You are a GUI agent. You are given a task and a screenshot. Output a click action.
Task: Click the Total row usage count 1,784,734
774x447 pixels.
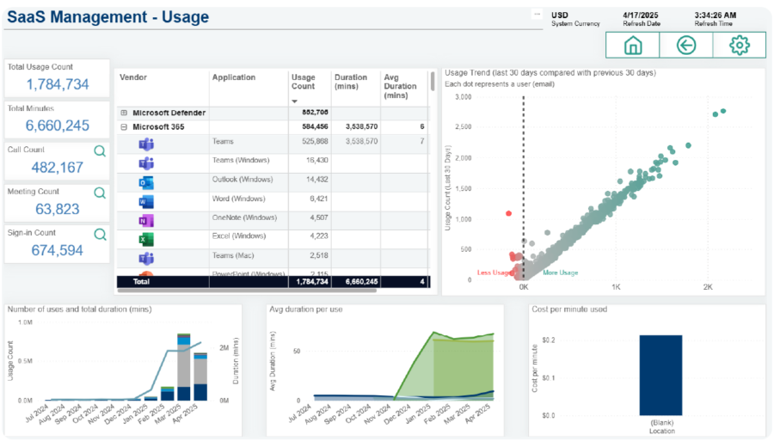click(312, 282)
